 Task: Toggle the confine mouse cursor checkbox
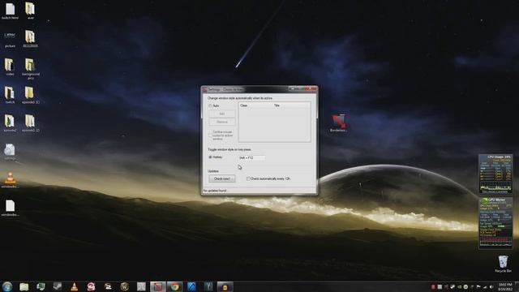210,135
